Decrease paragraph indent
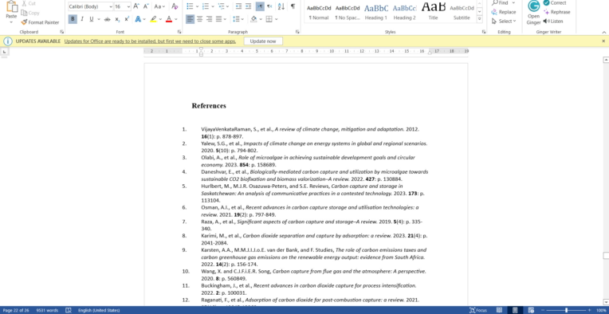This screenshot has height=314, width=609. tap(239, 6)
